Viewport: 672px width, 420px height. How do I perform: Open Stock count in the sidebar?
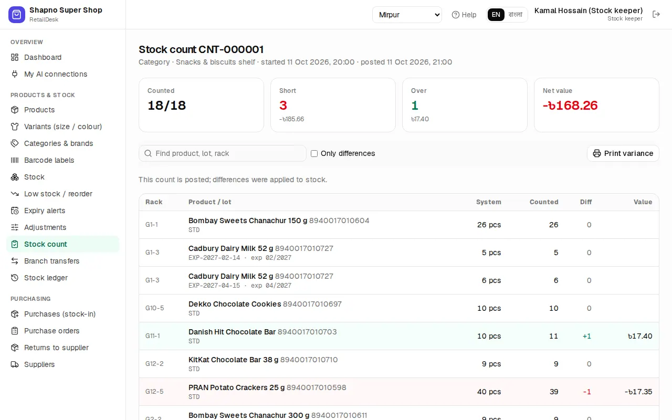click(62, 244)
